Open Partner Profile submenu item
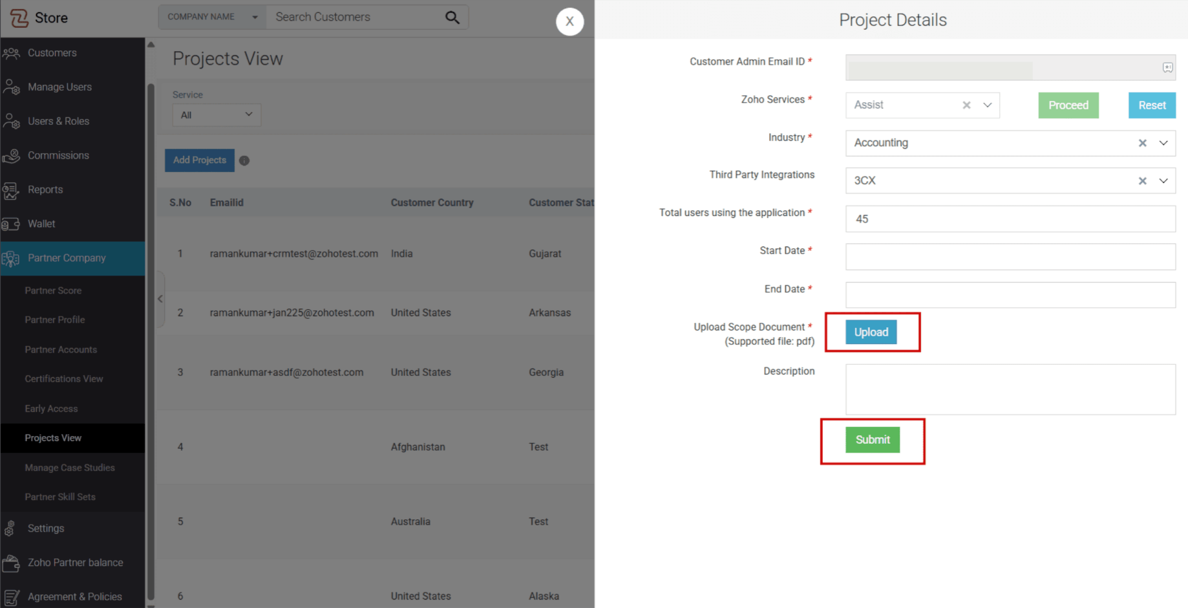 (55, 320)
